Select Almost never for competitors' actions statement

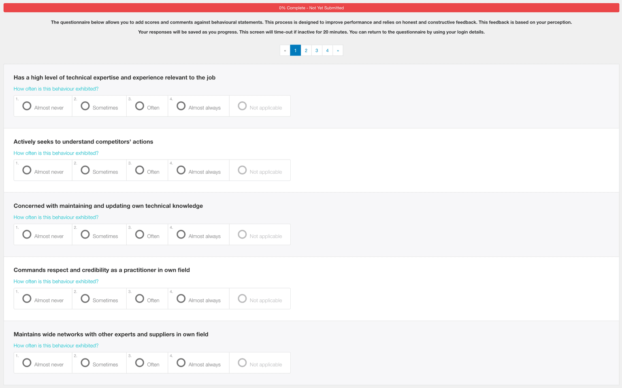(x=27, y=170)
